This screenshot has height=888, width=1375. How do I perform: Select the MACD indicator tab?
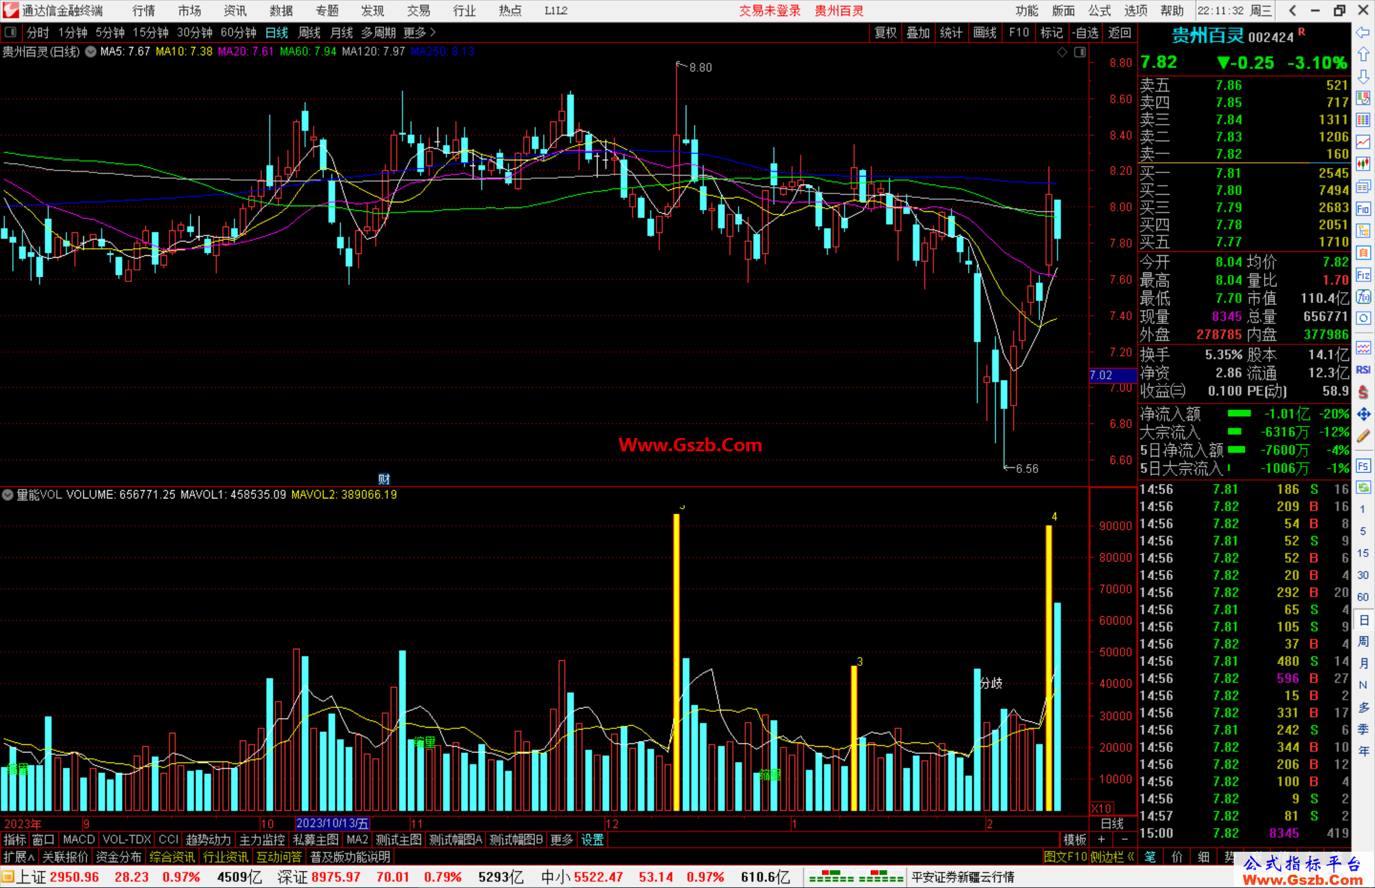tap(78, 840)
